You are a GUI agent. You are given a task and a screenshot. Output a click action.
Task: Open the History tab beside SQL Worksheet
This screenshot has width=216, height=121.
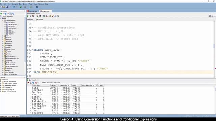tap(38, 14)
